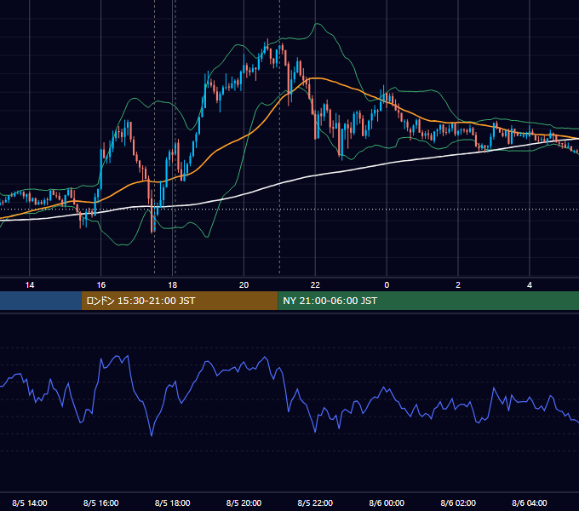Screen dimensions: 579x511
Task: Click the 0 hour label on price chart axis
Action: click(x=387, y=285)
